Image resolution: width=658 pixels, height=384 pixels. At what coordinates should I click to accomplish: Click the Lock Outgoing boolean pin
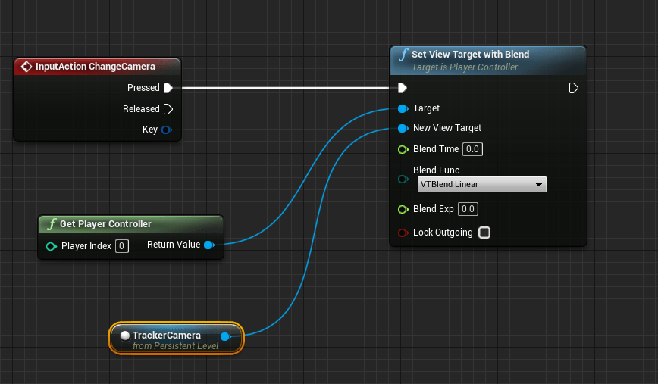point(403,233)
